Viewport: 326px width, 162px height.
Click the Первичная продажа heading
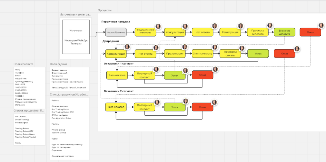[x=115, y=22]
